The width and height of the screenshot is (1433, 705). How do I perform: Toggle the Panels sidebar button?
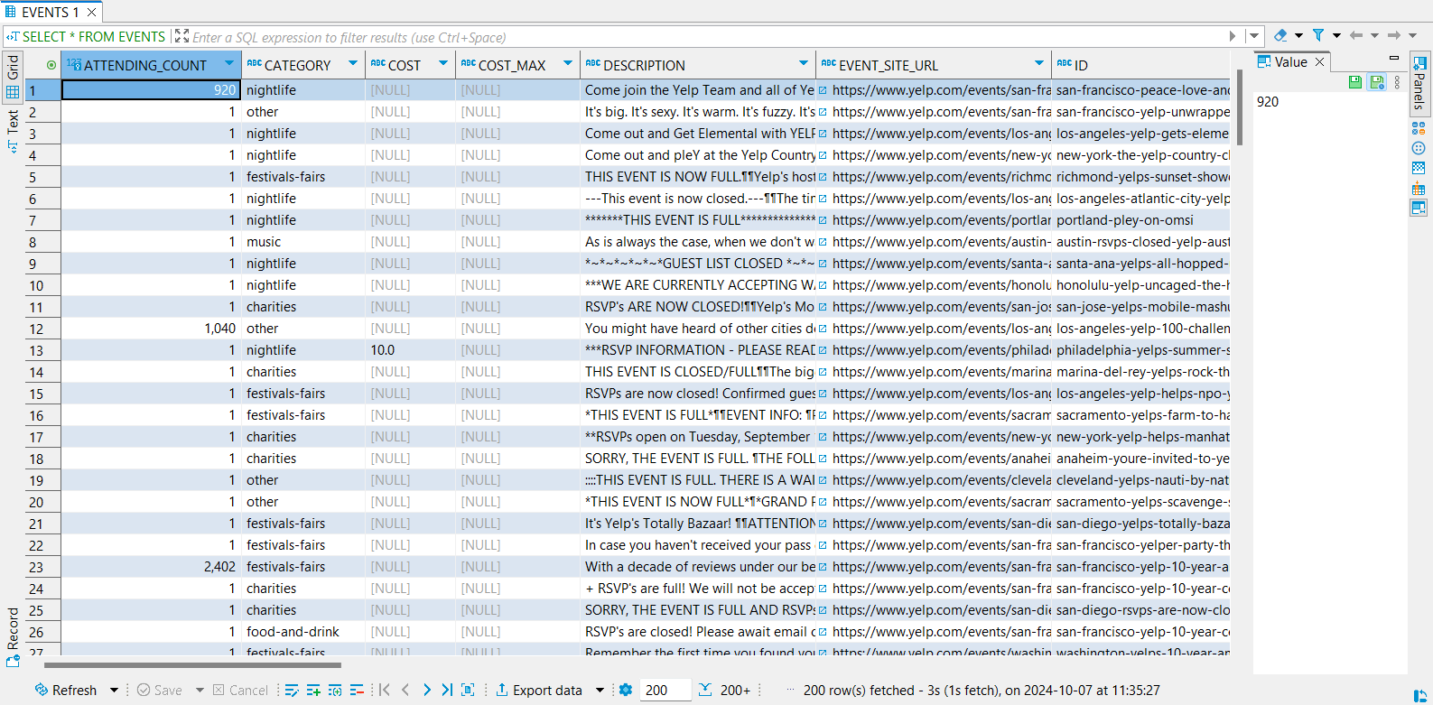pos(1419,83)
